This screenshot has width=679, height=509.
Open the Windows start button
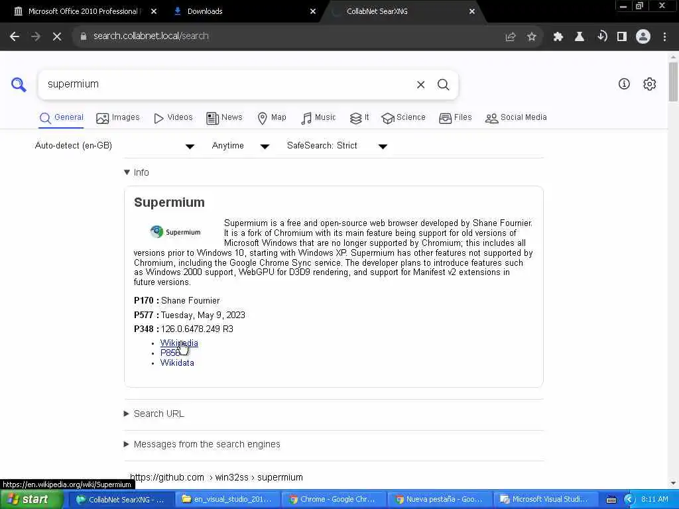31,500
